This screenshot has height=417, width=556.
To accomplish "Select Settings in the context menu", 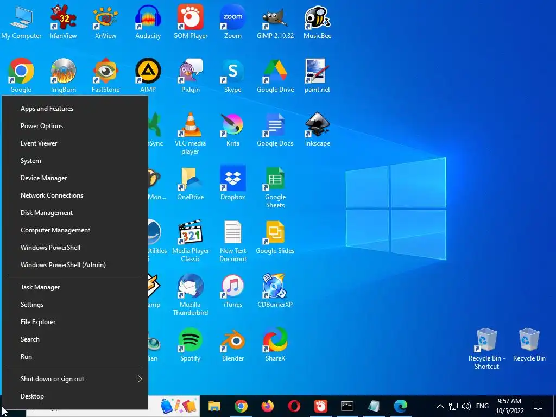I will click(x=75, y=305).
